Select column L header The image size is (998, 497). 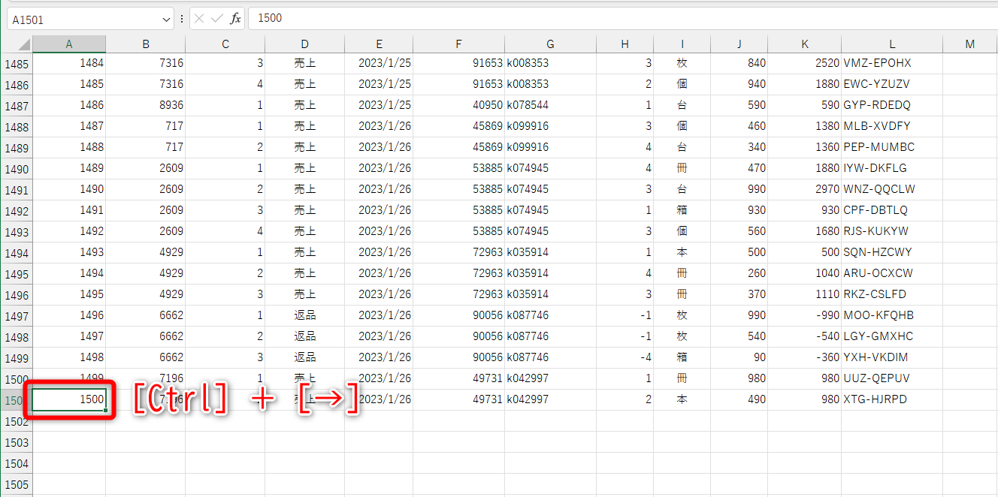892,44
